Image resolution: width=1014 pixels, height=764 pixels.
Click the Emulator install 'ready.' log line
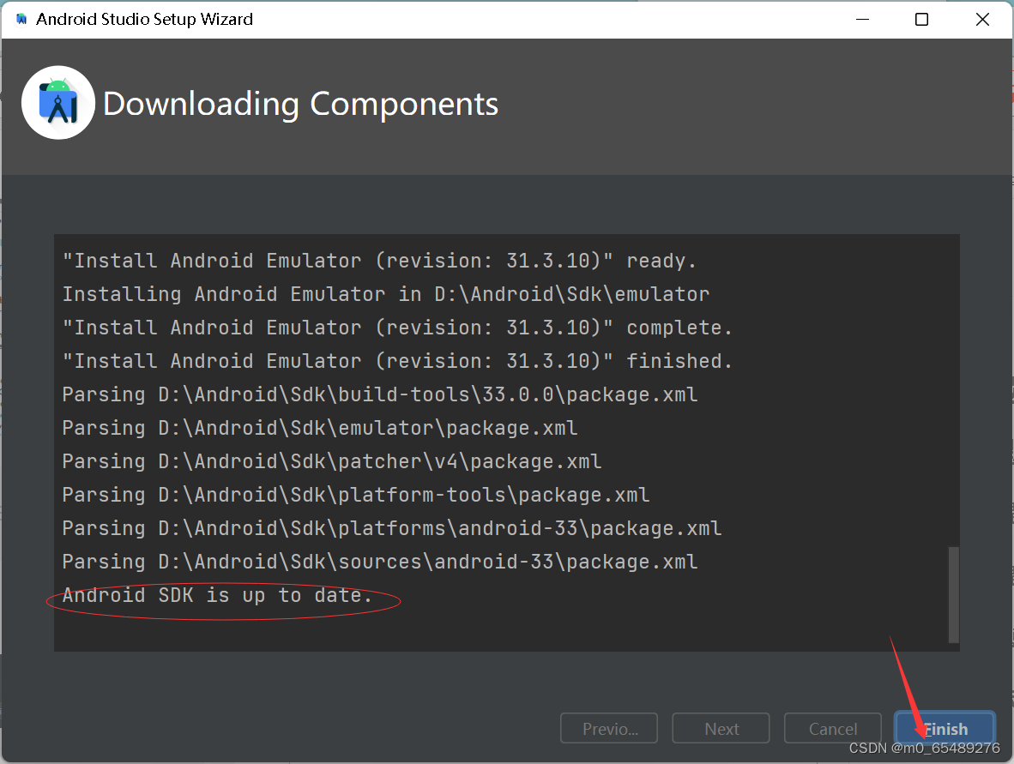coord(379,261)
